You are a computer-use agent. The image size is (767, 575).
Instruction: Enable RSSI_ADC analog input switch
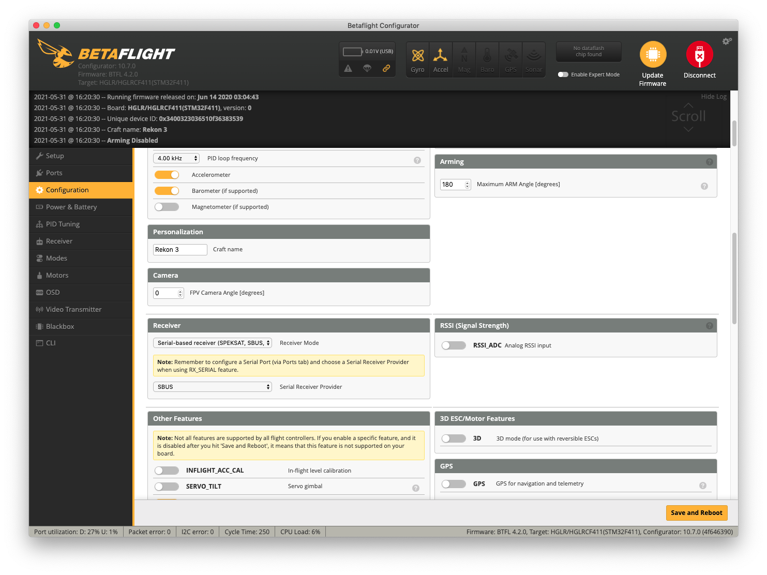[454, 345]
